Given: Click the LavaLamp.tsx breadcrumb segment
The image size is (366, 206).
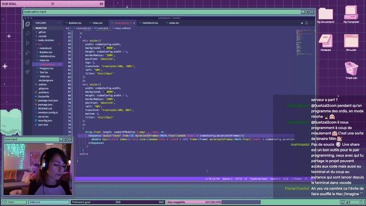Looking at the screenshot, I should [x=83, y=28].
